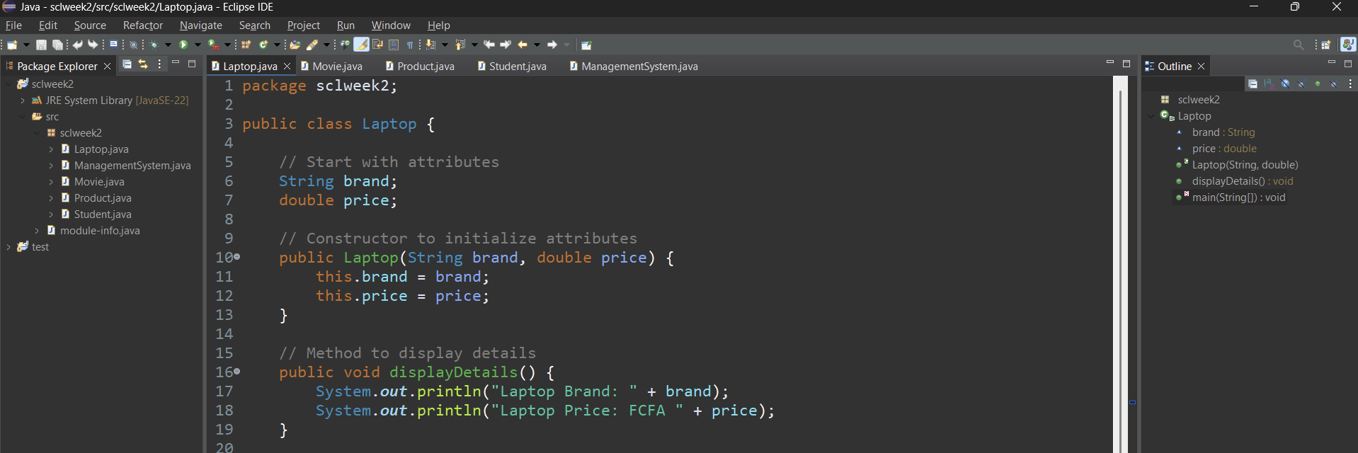Open the Outline view menu dots
The height and width of the screenshot is (453, 1358).
click(1350, 84)
